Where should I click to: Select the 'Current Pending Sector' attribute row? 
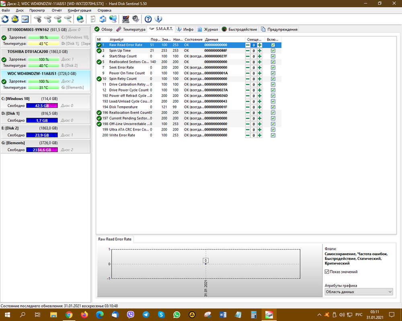point(189,118)
